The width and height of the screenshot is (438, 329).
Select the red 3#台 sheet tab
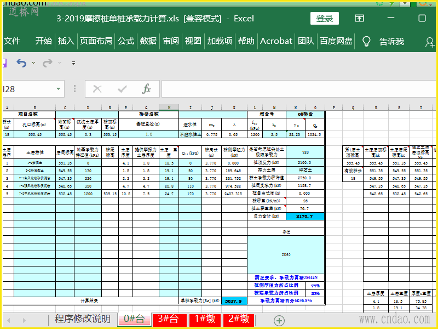click(x=169, y=319)
